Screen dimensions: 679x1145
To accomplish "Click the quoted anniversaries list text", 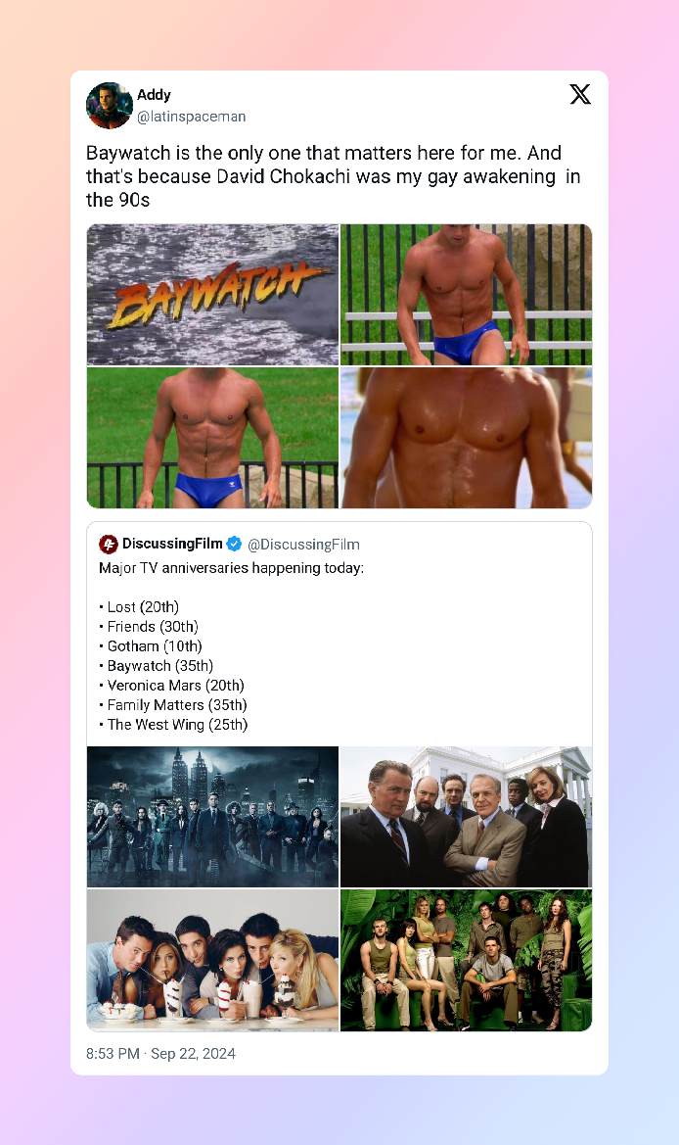I will [x=173, y=666].
